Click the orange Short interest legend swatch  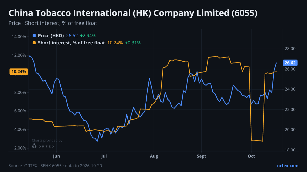(35, 43)
